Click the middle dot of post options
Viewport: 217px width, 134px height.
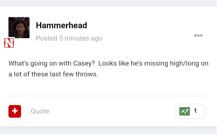[198, 36]
